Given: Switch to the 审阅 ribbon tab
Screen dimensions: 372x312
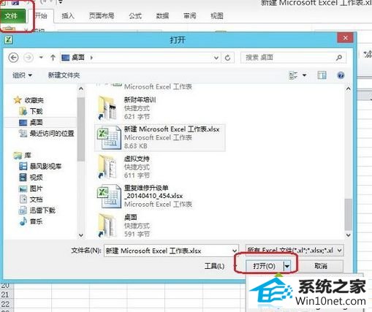Looking at the screenshot, I should 189,16.
